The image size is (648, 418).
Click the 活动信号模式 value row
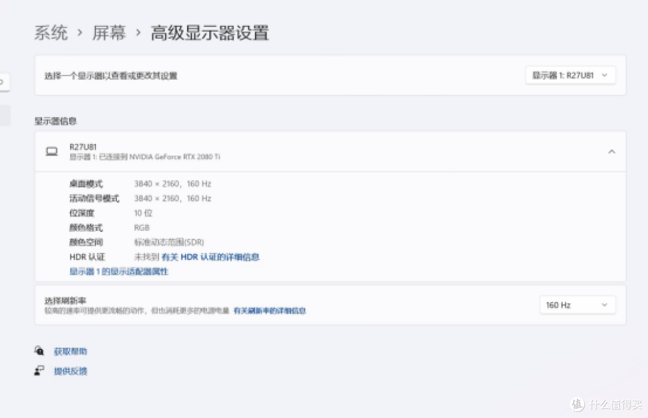[172, 199]
